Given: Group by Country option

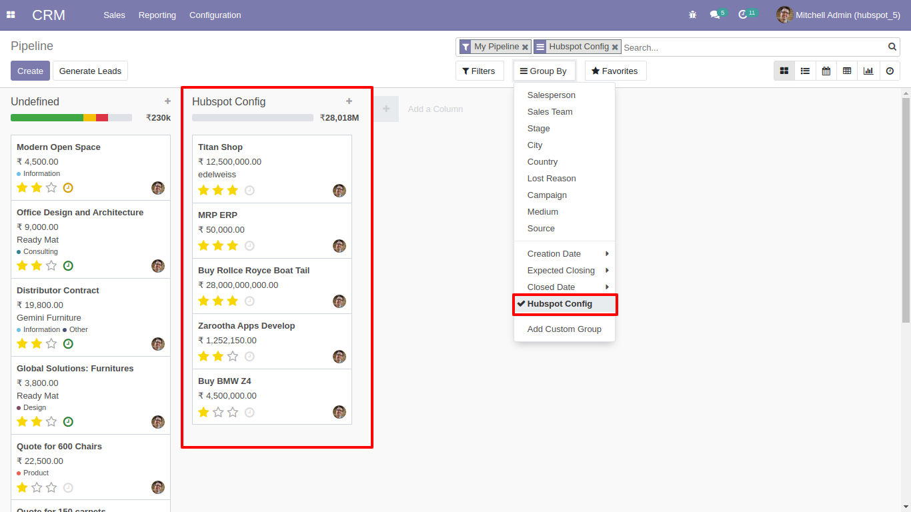Looking at the screenshot, I should pos(564,162).
